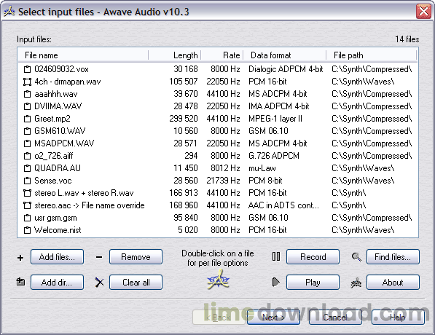Open the Add files... dialog
The width and height of the screenshot is (435, 335).
click(x=57, y=257)
